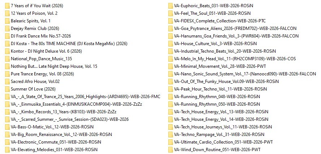Click folder icon next to Balearic Spirits, Vol. 1

(x=7, y=21)
